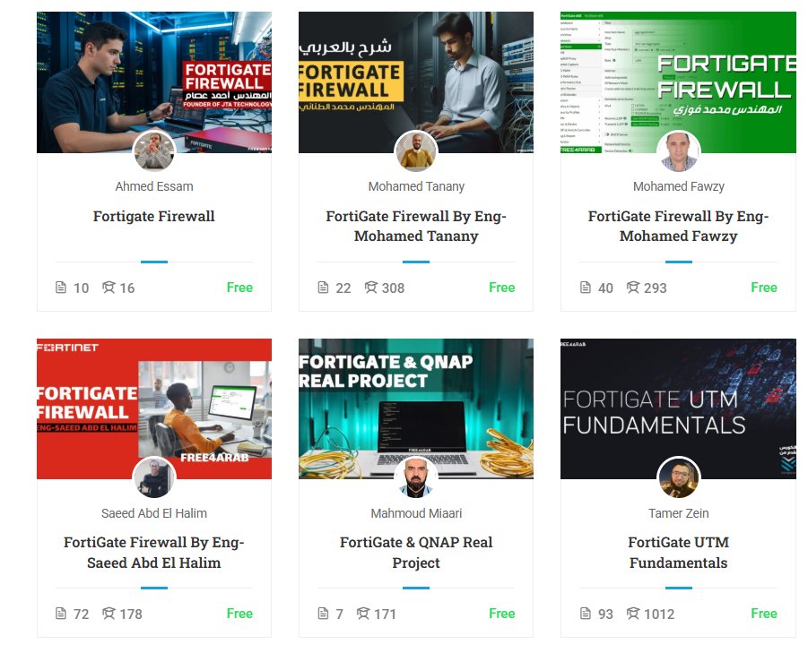Click the lessons icon next to 7
The image size is (808, 653).
point(323,614)
